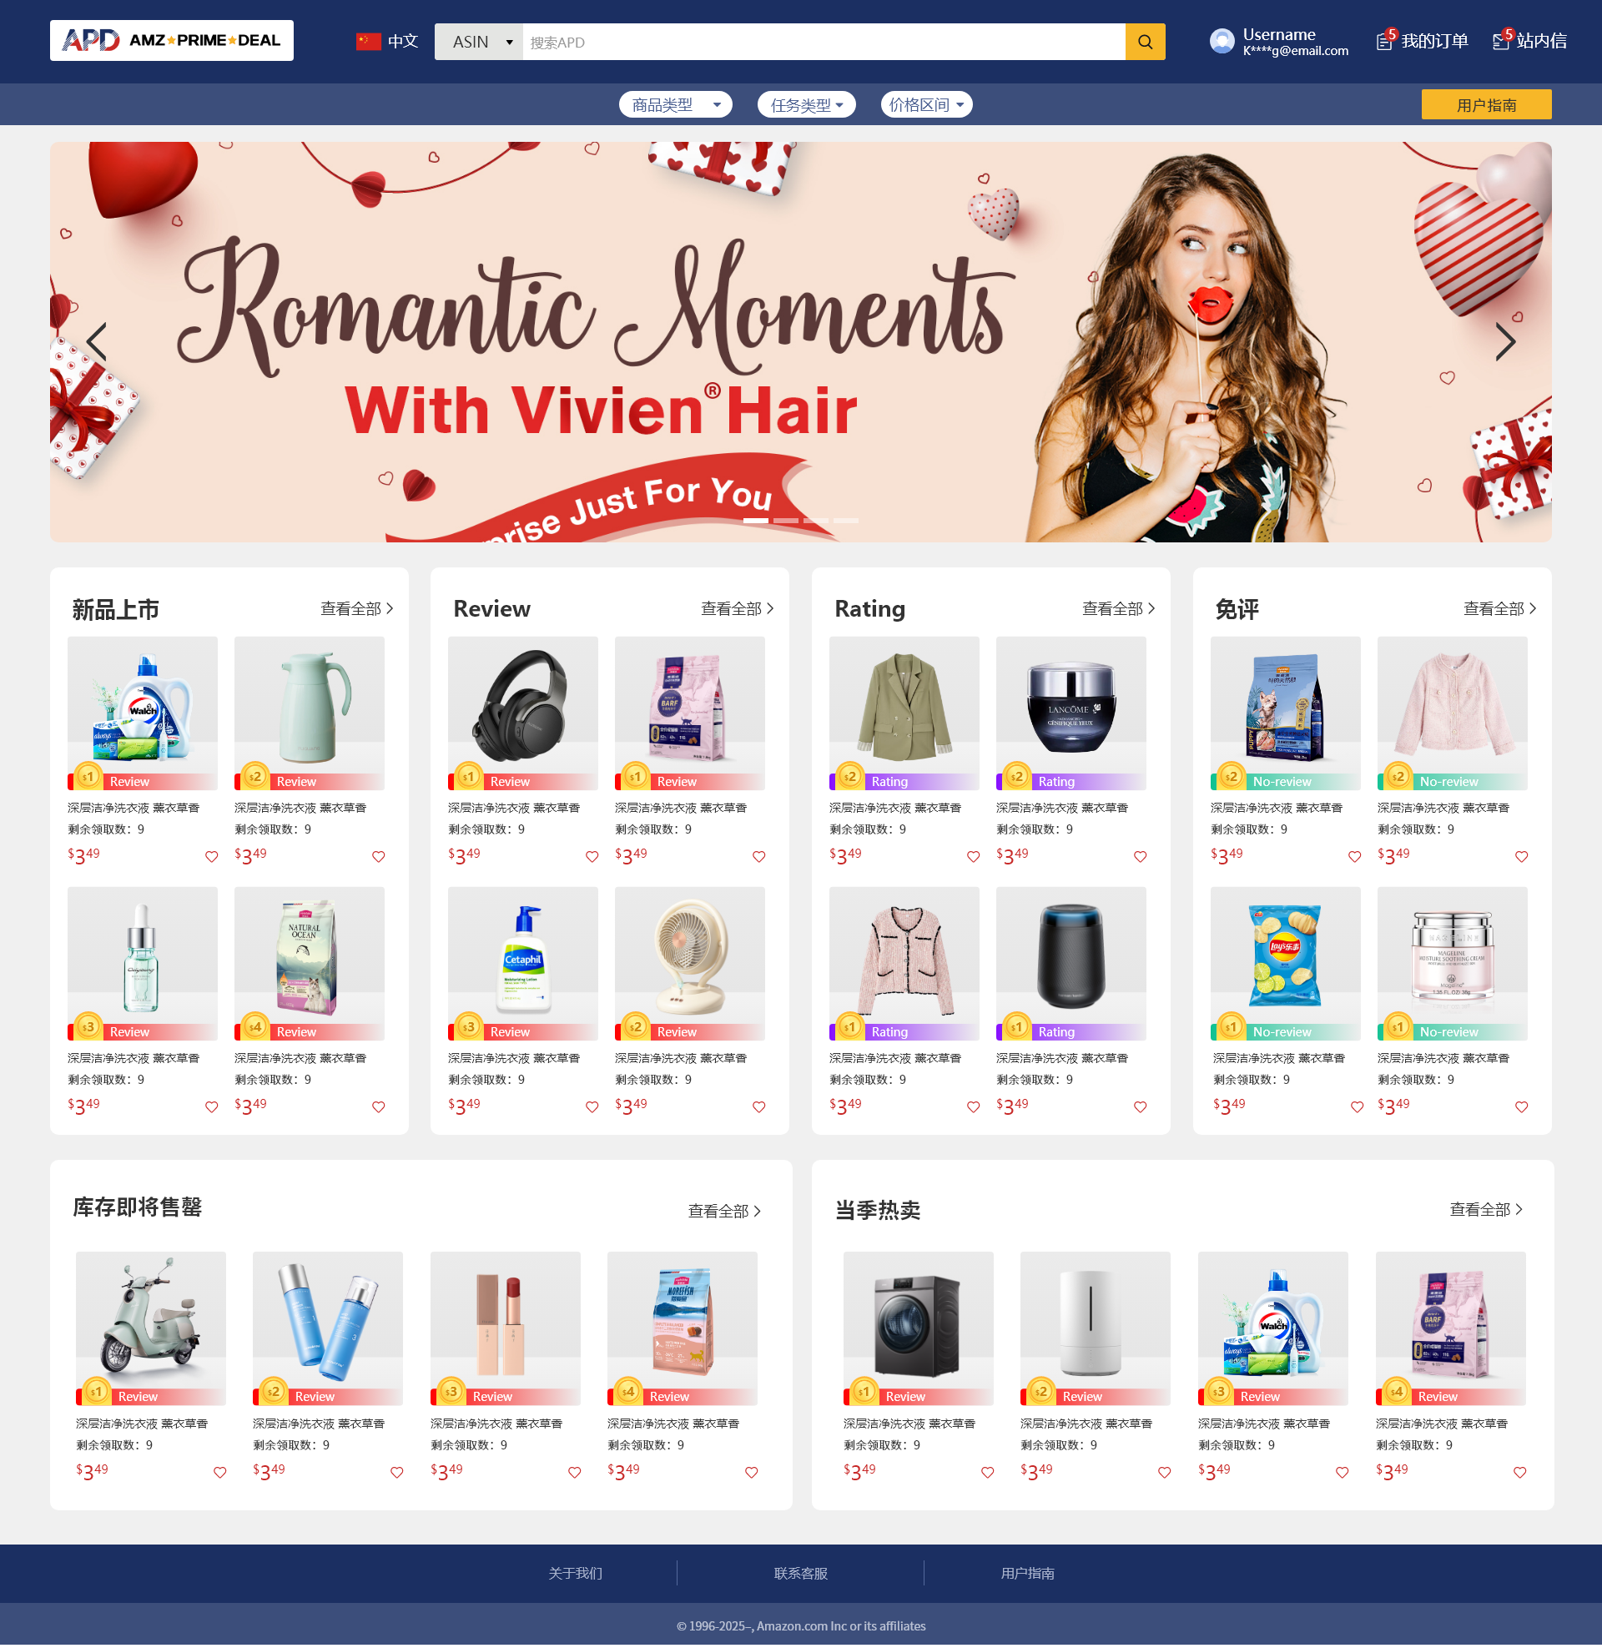Go to previous banner slide arrow
Screen dimensions: 1602x1648
point(97,342)
